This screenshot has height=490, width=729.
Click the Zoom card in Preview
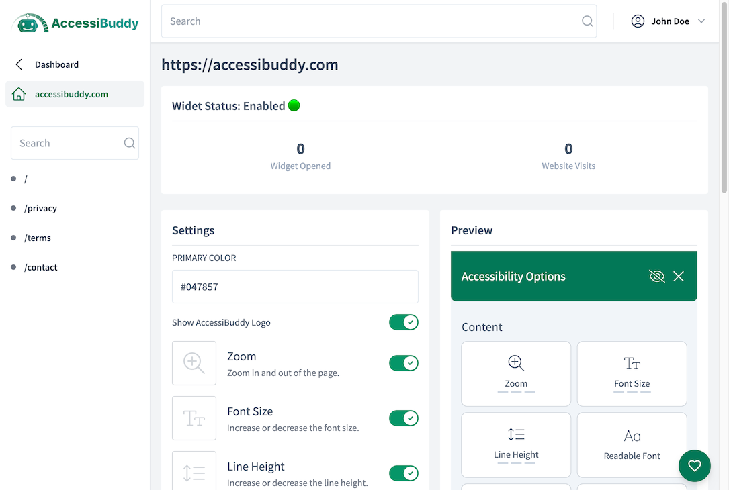coord(516,374)
